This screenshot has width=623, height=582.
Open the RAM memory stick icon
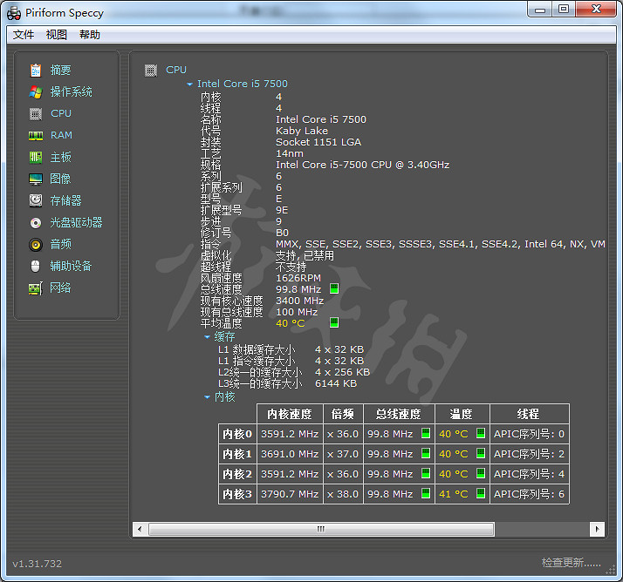point(36,136)
